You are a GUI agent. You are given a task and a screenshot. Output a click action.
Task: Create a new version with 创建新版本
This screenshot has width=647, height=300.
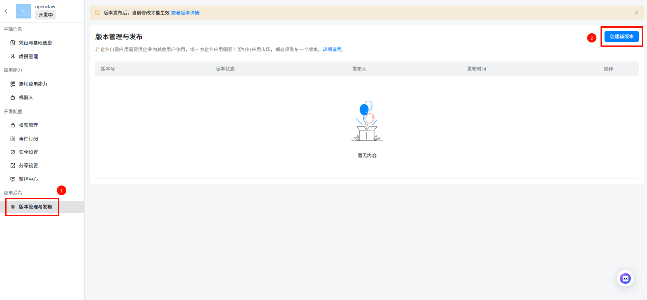pyautogui.click(x=621, y=36)
